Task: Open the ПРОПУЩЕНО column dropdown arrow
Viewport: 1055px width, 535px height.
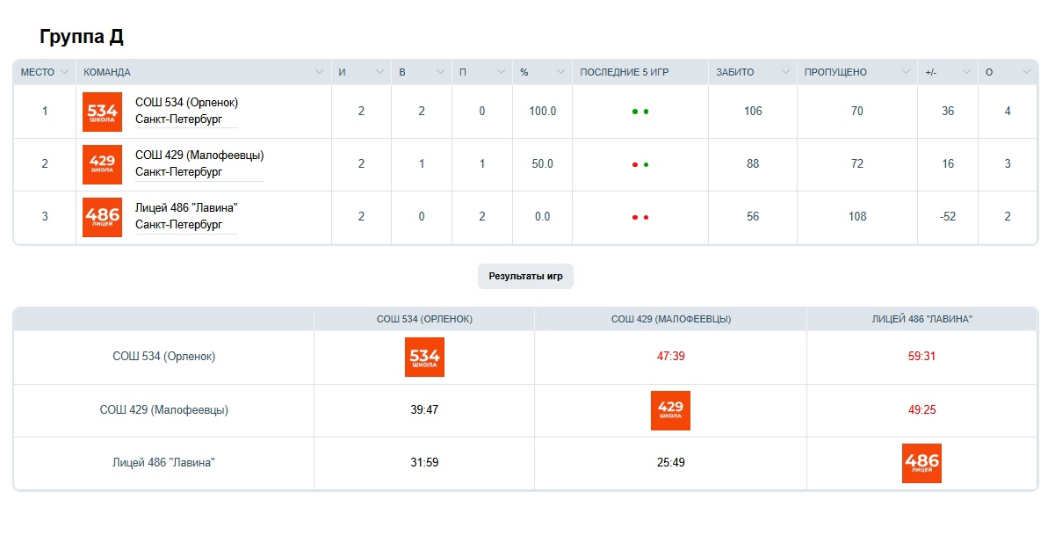Action: pos(906,72)
